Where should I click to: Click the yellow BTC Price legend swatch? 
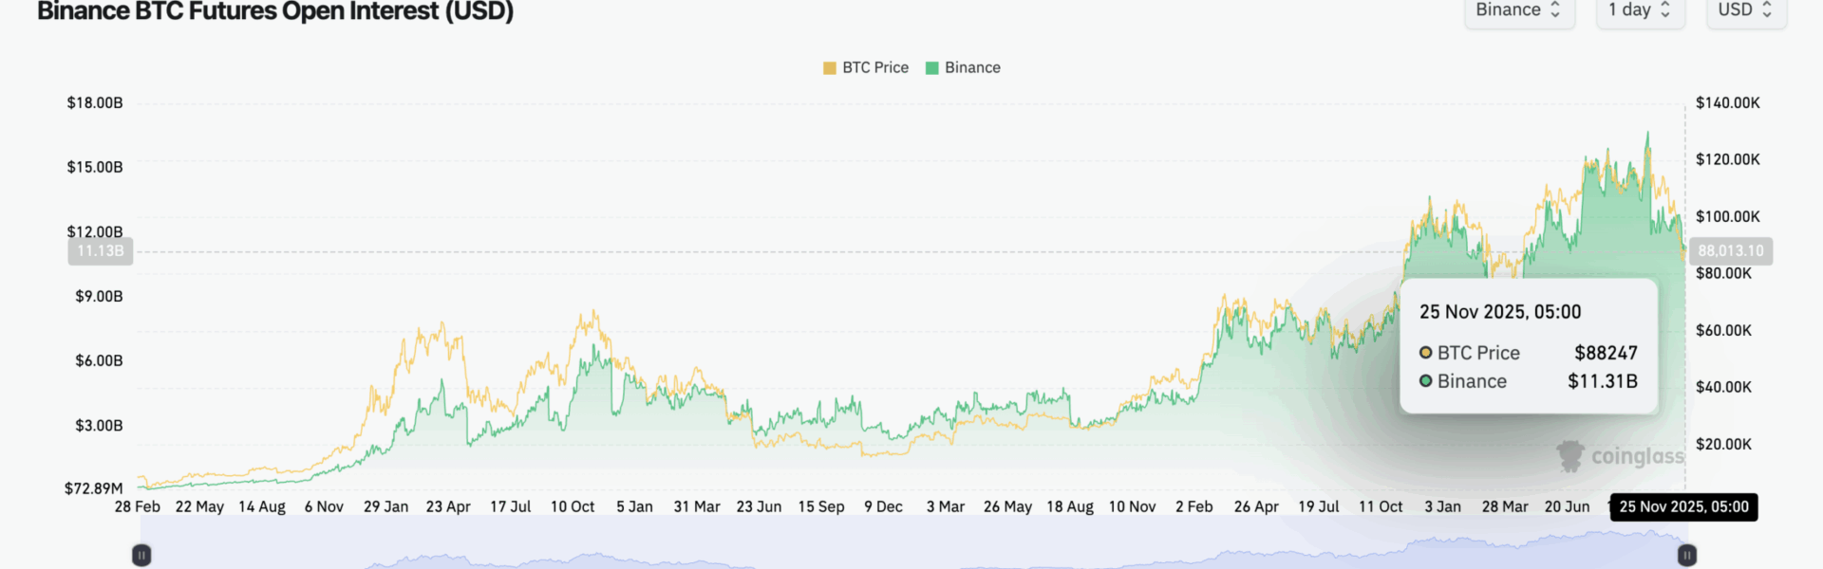coord(829,68)
